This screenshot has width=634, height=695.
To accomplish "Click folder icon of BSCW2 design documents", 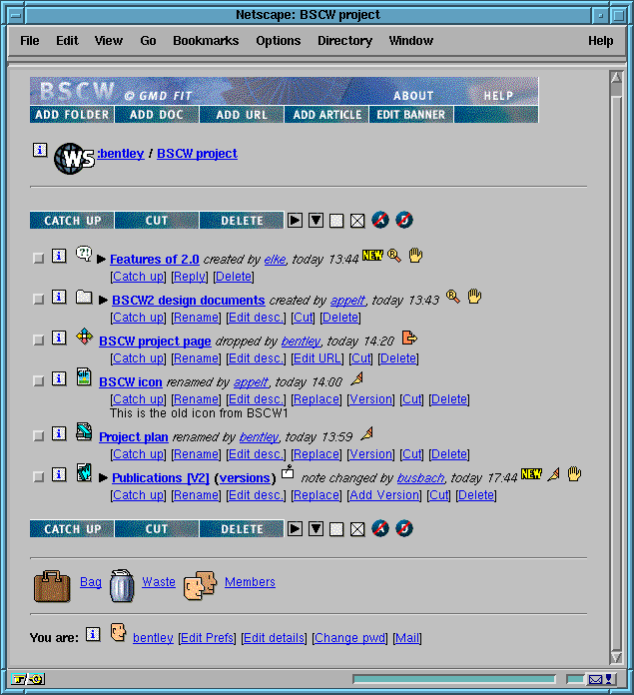I will coord(84,297).
